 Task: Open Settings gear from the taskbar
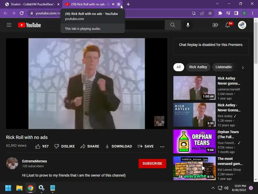(41, 188)
